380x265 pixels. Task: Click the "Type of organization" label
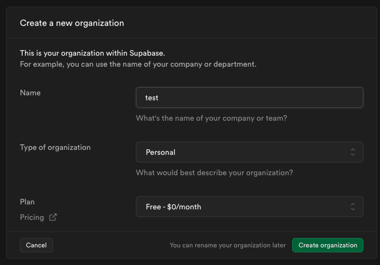55,147
